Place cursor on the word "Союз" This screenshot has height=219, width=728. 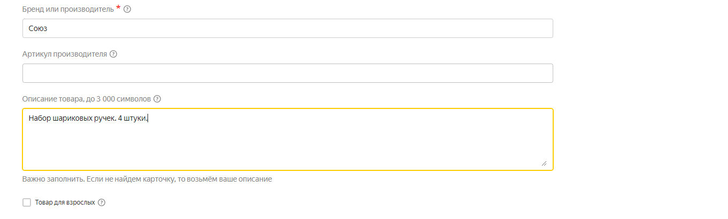pyautogui.click(x=38, y=28)
